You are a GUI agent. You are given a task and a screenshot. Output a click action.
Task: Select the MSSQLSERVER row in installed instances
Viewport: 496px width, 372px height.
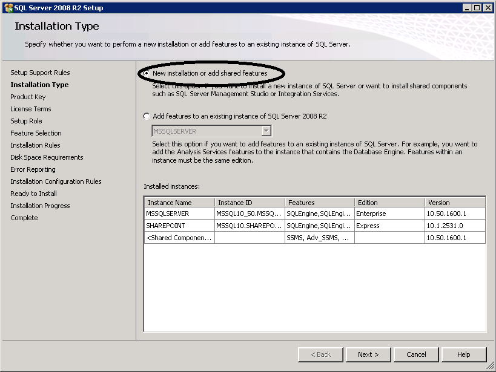[315, 214]
